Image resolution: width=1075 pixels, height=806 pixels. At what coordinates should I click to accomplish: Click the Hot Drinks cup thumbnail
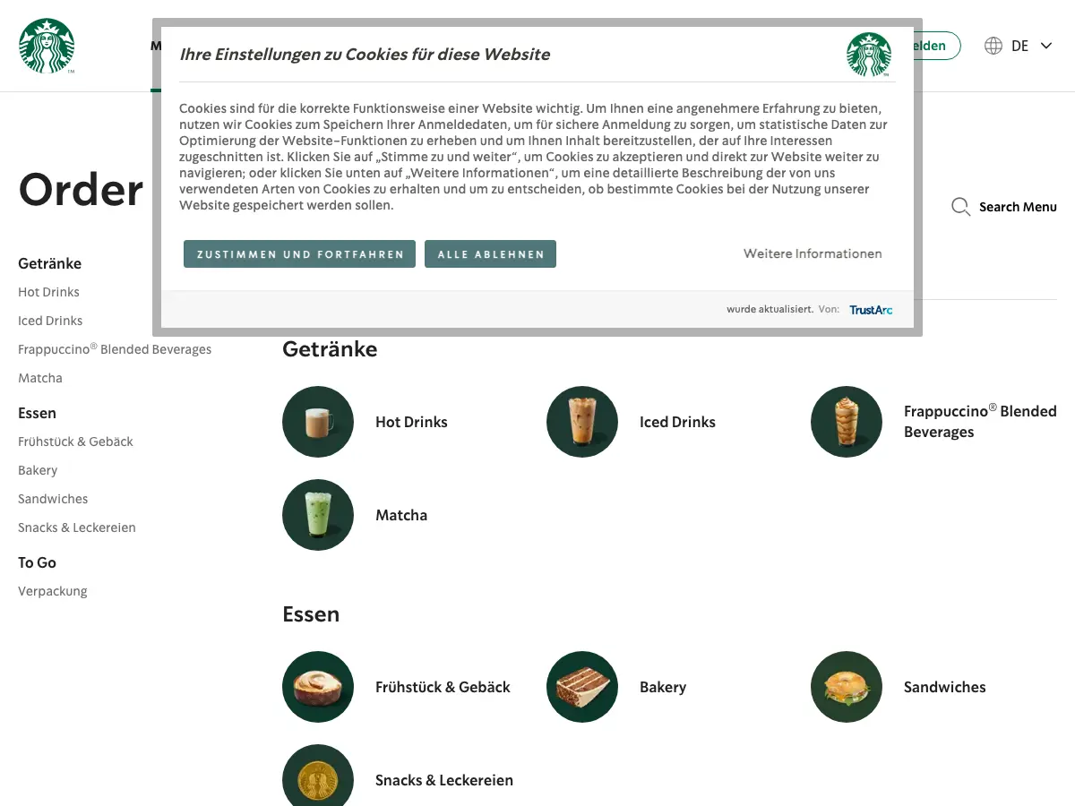(x=318, y=422)
